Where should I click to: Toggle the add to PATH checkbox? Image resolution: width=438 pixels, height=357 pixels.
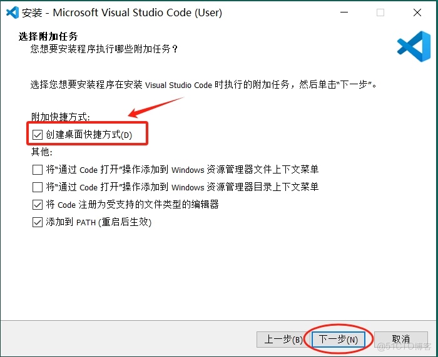coord(38,222)
